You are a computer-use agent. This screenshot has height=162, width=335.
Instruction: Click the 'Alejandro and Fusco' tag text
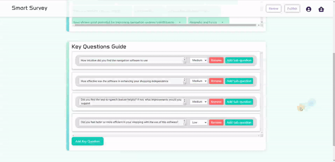click(x=203, y=22)
